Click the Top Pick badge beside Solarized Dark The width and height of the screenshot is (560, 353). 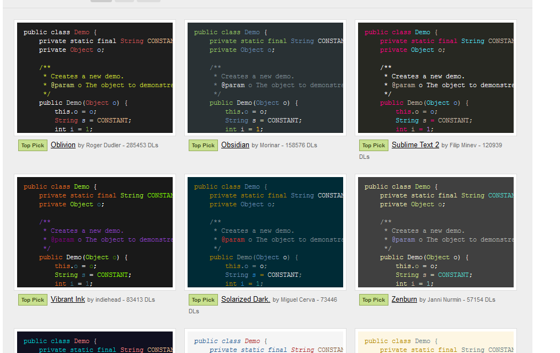[203, 300]
